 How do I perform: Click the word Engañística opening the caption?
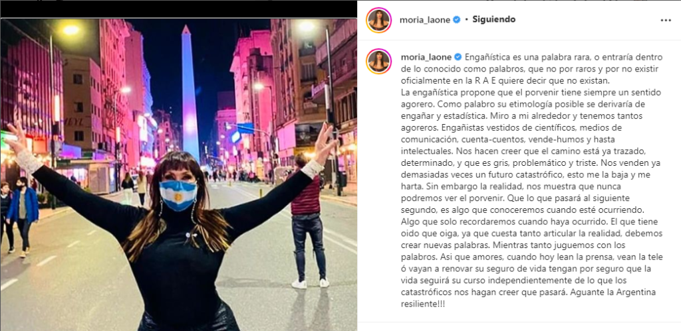(484, 57)
